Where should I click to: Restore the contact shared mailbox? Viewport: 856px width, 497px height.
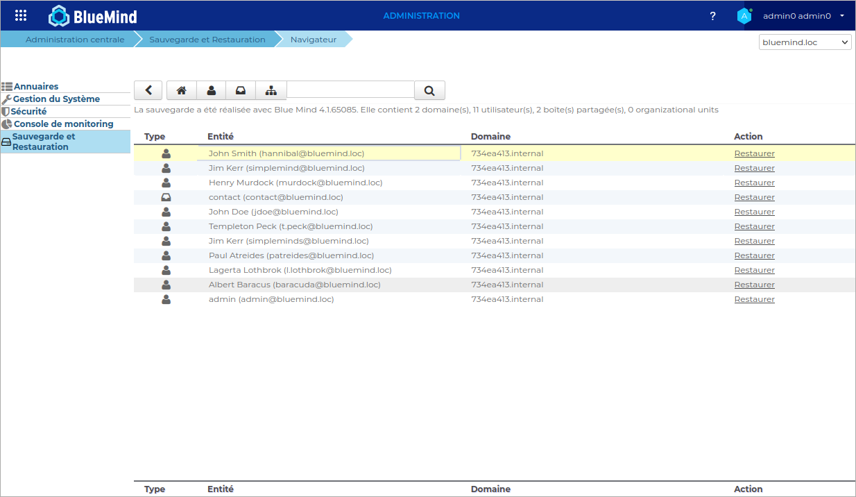[x=755, y=197]
